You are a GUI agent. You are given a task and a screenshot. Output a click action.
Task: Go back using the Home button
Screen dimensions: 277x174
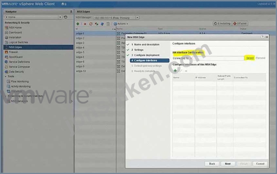(x=31, y=17)
